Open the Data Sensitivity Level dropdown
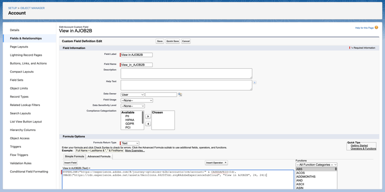385x192 pixels. coord(132,106)
